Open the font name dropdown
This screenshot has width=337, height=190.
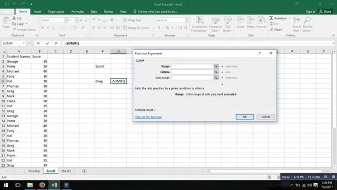(65, 20)
